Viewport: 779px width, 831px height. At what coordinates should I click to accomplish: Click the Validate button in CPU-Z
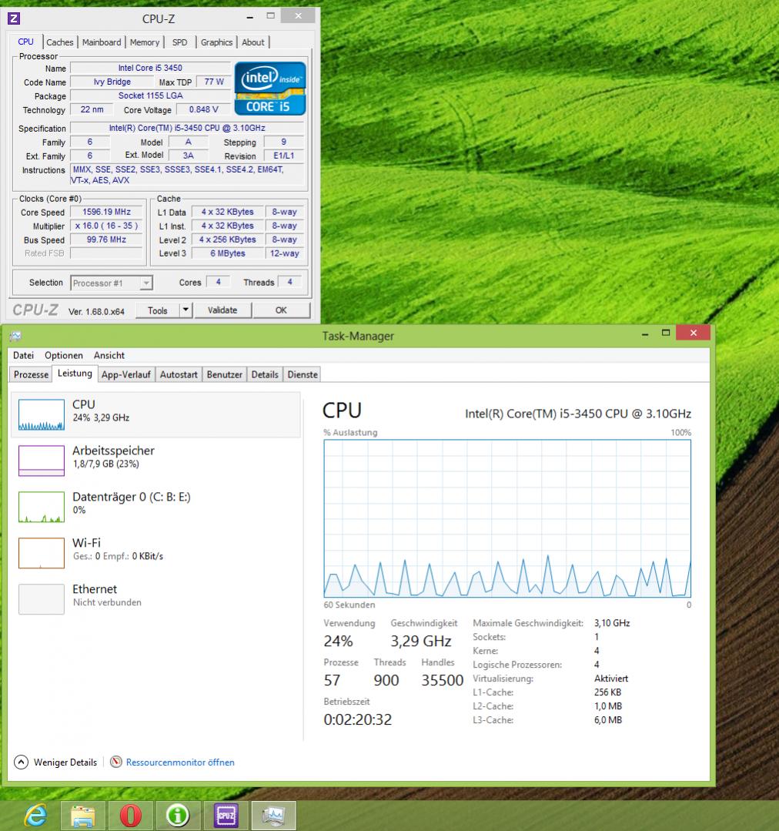[x=222, y=310]
